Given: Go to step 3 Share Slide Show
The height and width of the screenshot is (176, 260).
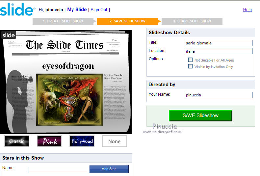Looking at the screenshot, I should tap(192, 21).
